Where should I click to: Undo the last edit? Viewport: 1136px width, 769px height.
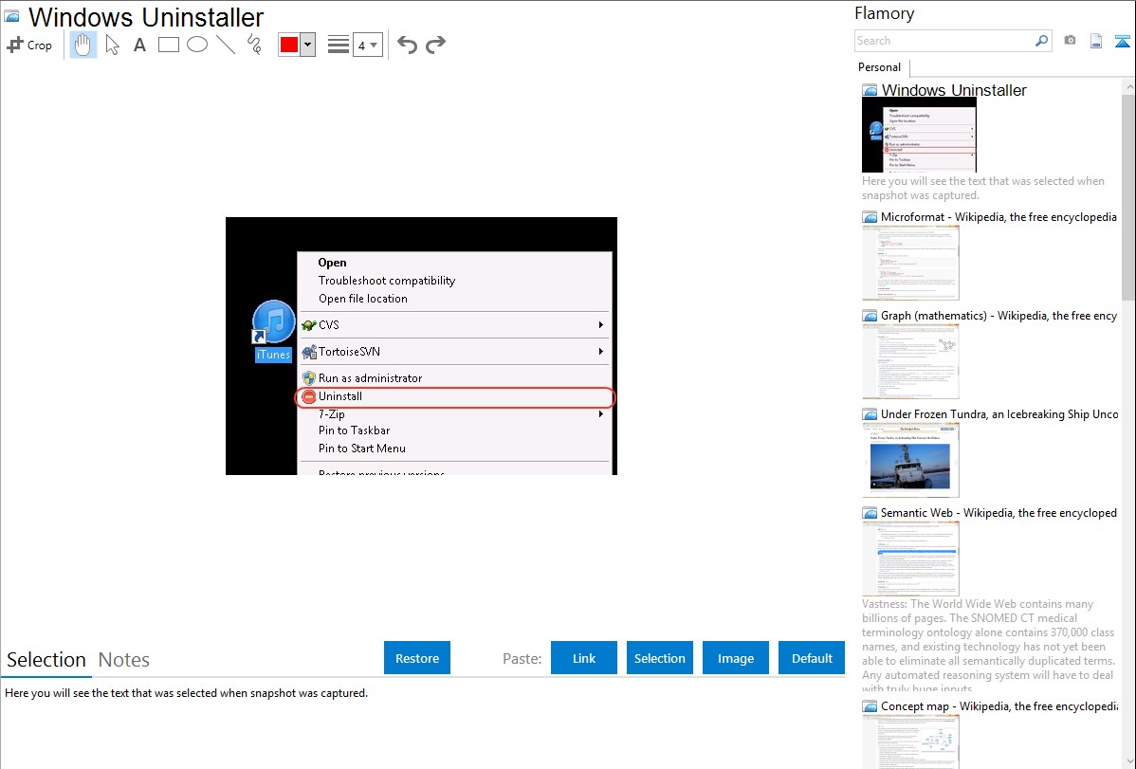(407, 45)
